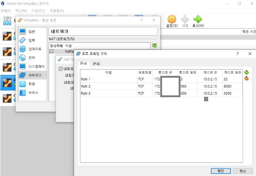Screen dimensions: 256x176
Task: Select the second VM in the list
Action: (x=8, y=52)
